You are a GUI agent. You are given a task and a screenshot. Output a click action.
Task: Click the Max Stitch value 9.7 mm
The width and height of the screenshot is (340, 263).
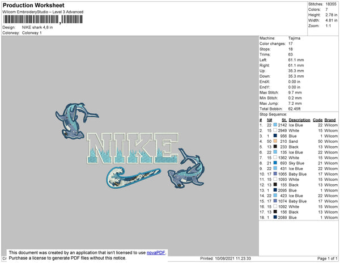295,92
